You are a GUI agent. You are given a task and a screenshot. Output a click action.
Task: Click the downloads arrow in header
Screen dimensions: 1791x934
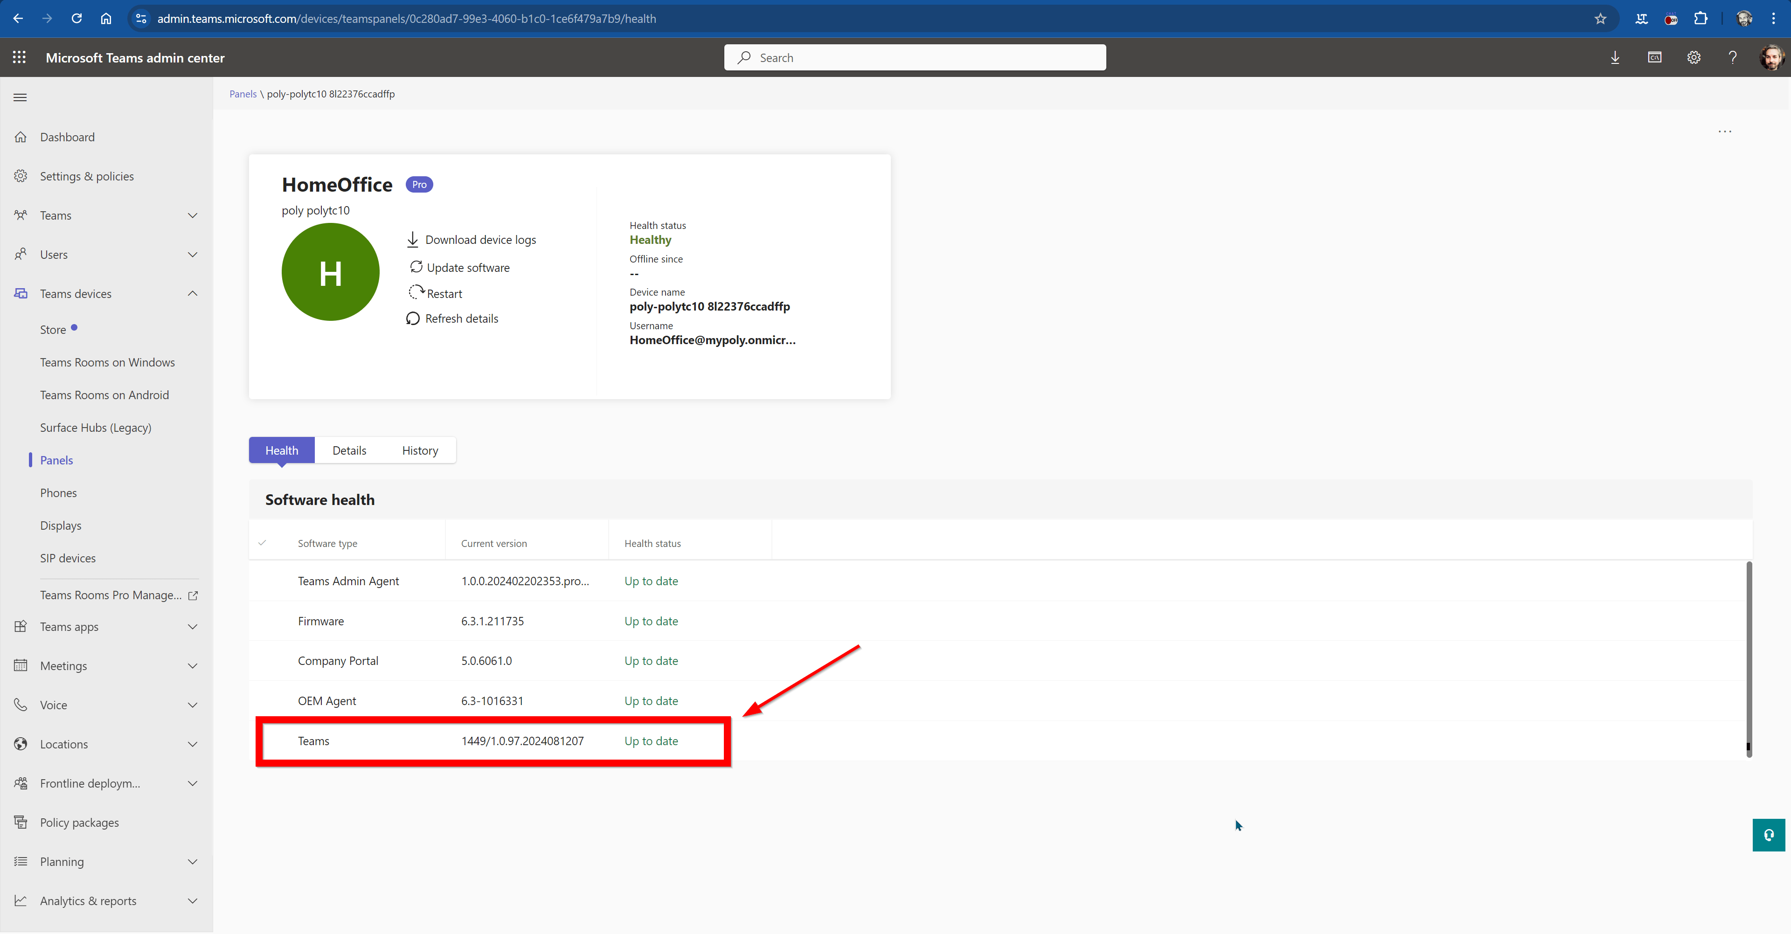(1615, 58)
